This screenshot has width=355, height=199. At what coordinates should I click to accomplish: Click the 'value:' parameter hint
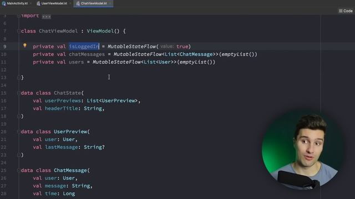[167, 46]
